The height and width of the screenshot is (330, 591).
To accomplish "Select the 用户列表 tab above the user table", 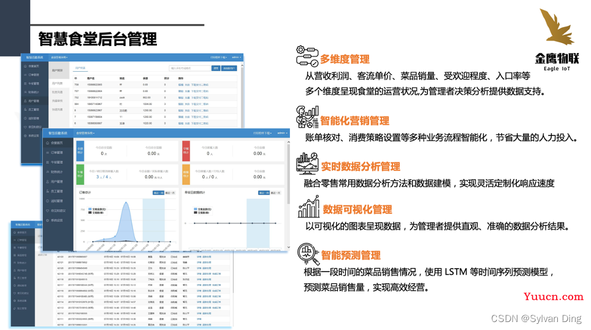I will pos(80,68).
